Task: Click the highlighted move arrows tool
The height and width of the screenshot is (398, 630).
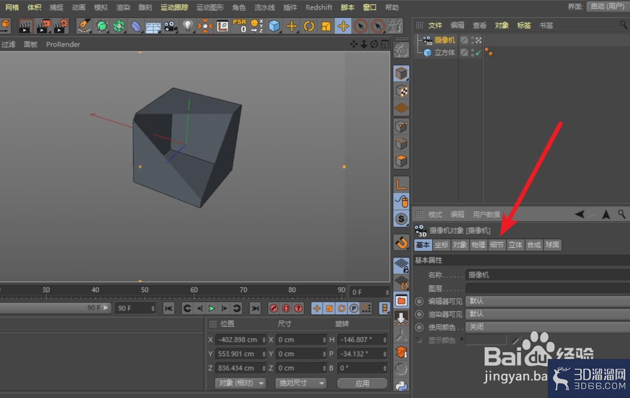Action: click(343, 26)
